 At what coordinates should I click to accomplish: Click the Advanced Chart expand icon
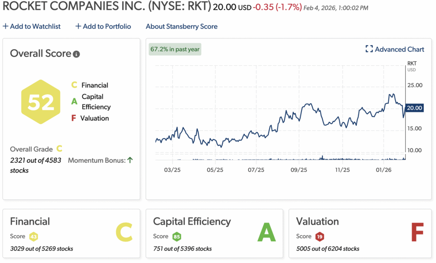370,49
